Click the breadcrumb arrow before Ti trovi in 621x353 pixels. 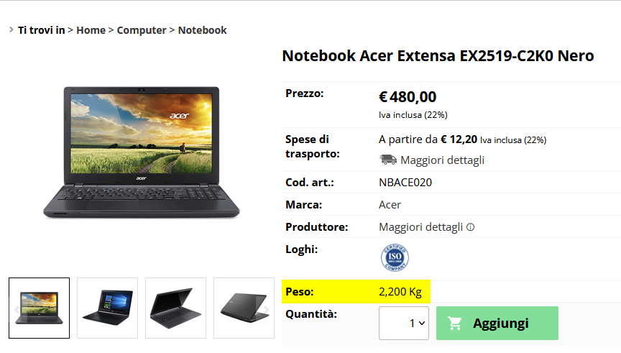pos(11,29)
